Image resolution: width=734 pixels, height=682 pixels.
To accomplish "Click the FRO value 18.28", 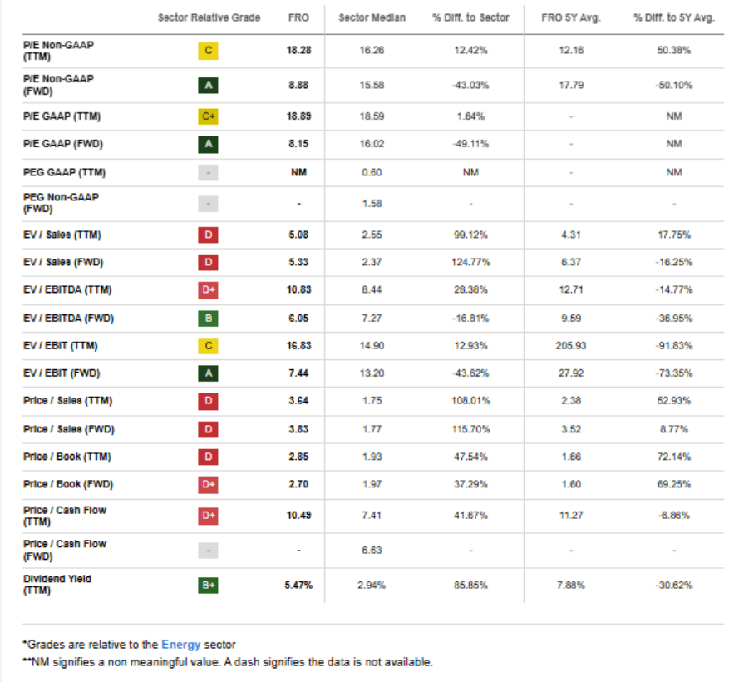I will point(298,50).
